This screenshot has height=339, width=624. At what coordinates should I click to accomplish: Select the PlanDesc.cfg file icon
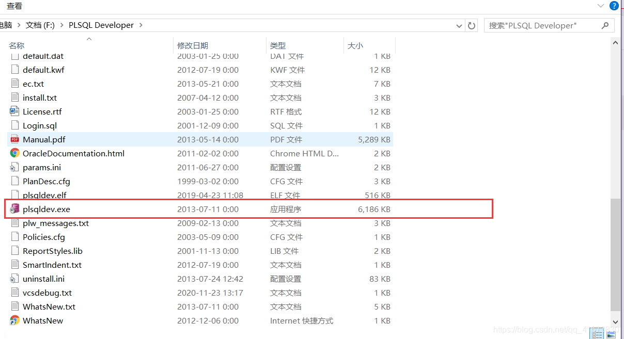coord(14,181)
